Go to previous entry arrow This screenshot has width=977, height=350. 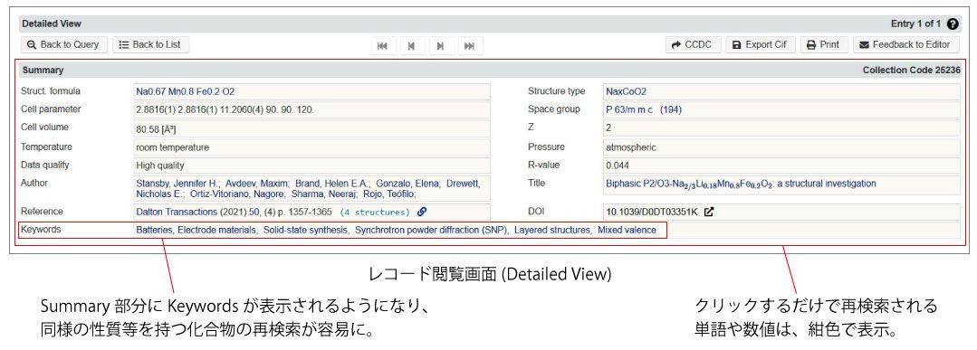pyautogui.click(x=412, y=45)
